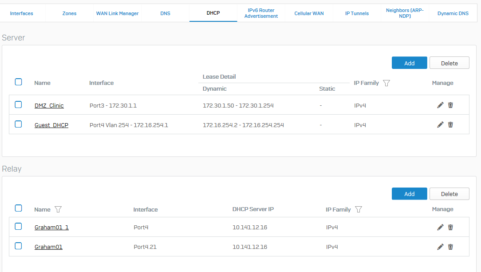Image resolution: width=481 pixels, height=272 pixels.
Task: Delete Graham01 relay with trash icon
Action: coord(450,247)
